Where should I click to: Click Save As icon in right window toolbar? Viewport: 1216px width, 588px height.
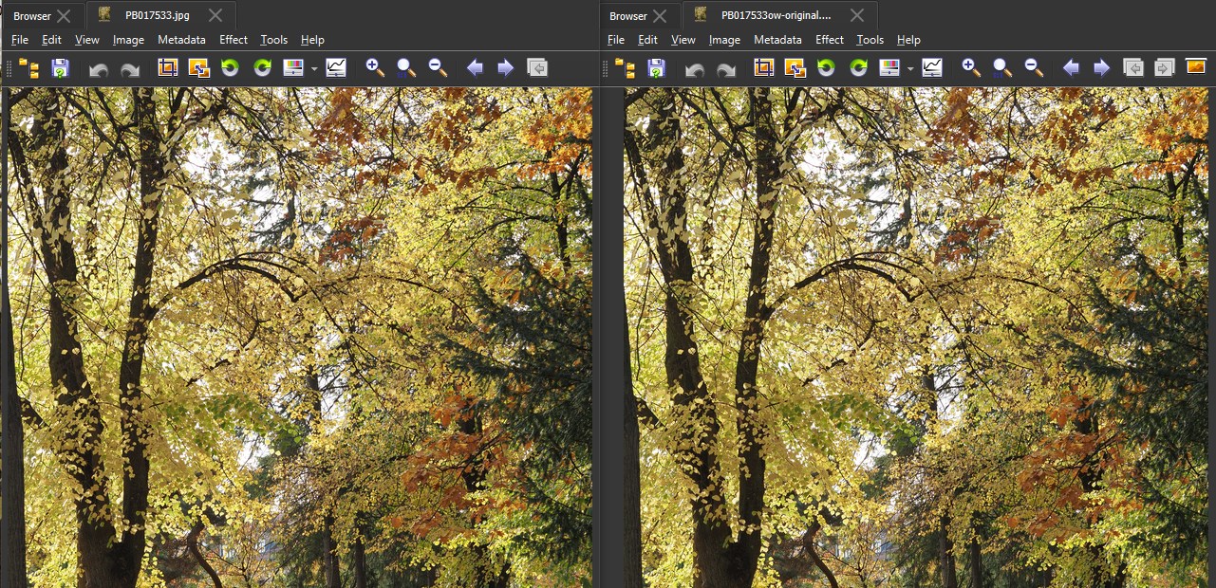point(656,67)
